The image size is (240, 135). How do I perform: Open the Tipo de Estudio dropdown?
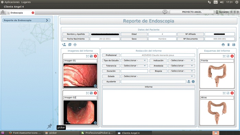click(x=134, y=60)
